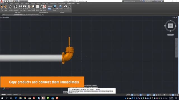Open Windows search from the taskbar

(7, 98)
